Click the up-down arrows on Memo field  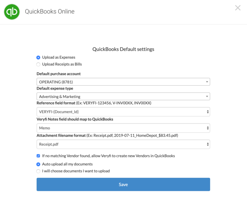tap(208, 128)
